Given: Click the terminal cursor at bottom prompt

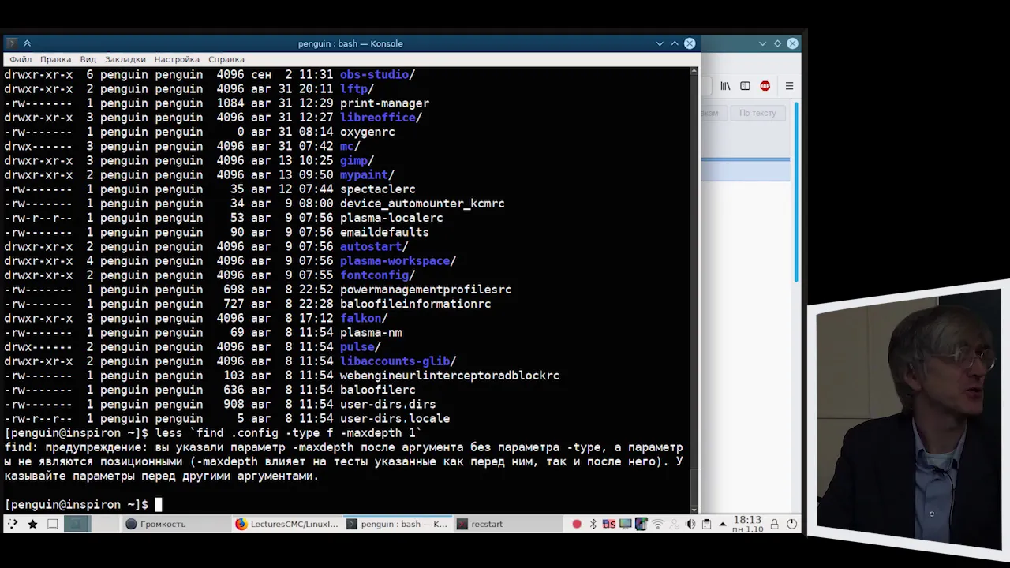Looking at the screenshot, I should coord(158,505).
